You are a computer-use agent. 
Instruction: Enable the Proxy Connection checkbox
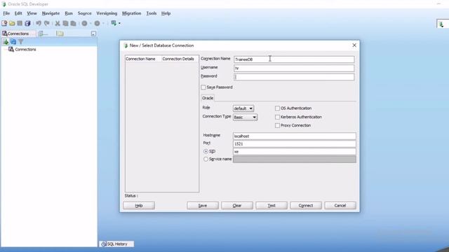277,125
